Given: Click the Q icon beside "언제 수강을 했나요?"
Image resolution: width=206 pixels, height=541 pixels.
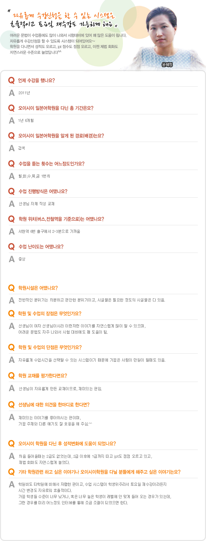Looking at the screenshot, I should (12, 81).
